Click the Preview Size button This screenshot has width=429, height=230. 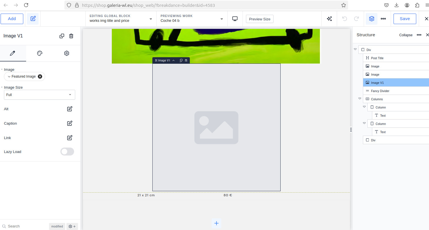pyautogui.click(x=260, y=19)
